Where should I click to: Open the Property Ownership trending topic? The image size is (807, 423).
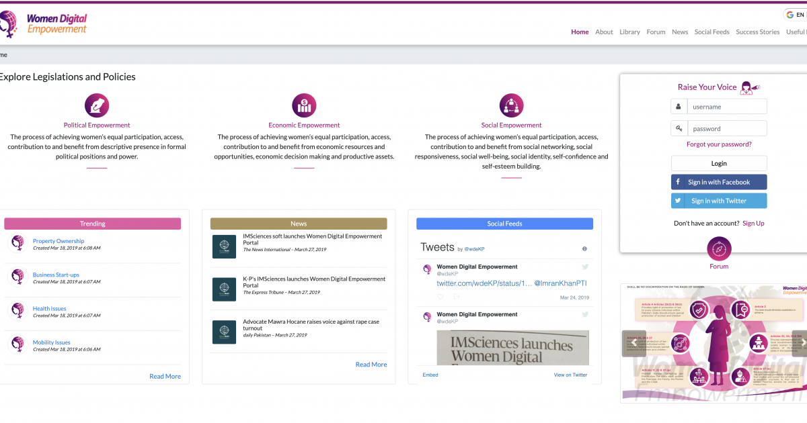click(59, 241)
